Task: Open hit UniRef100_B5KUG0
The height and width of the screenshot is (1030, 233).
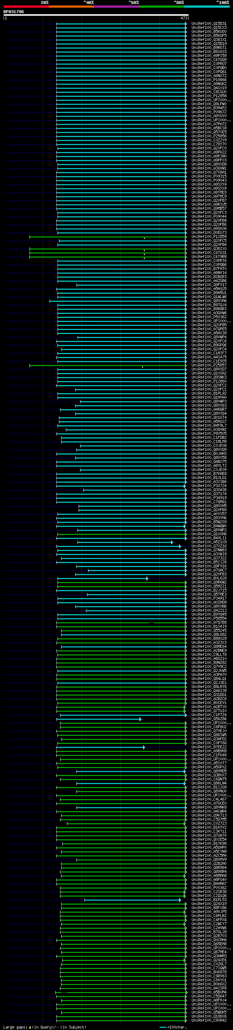Action: [x=209, y=31]
